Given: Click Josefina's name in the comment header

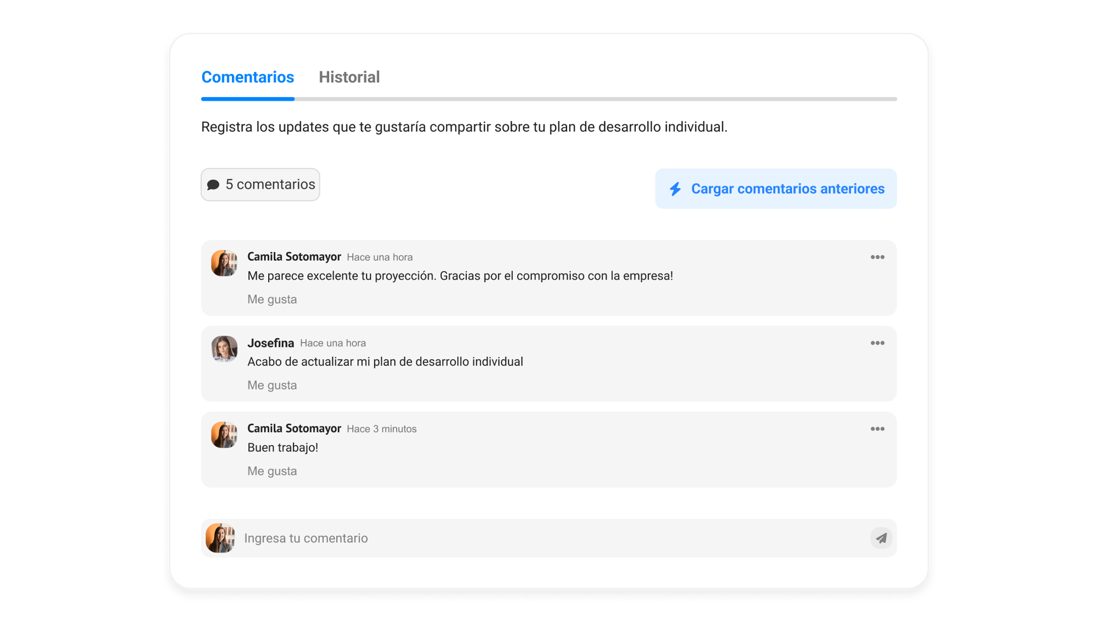Looking at the screenshot, I should coord(270,343).
